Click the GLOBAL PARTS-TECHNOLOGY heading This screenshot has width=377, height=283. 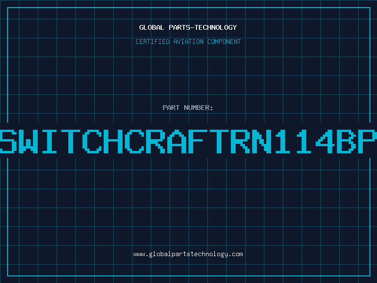pos(188,27)
